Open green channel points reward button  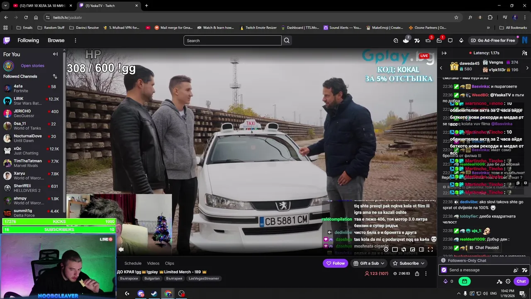pos(464,281)
